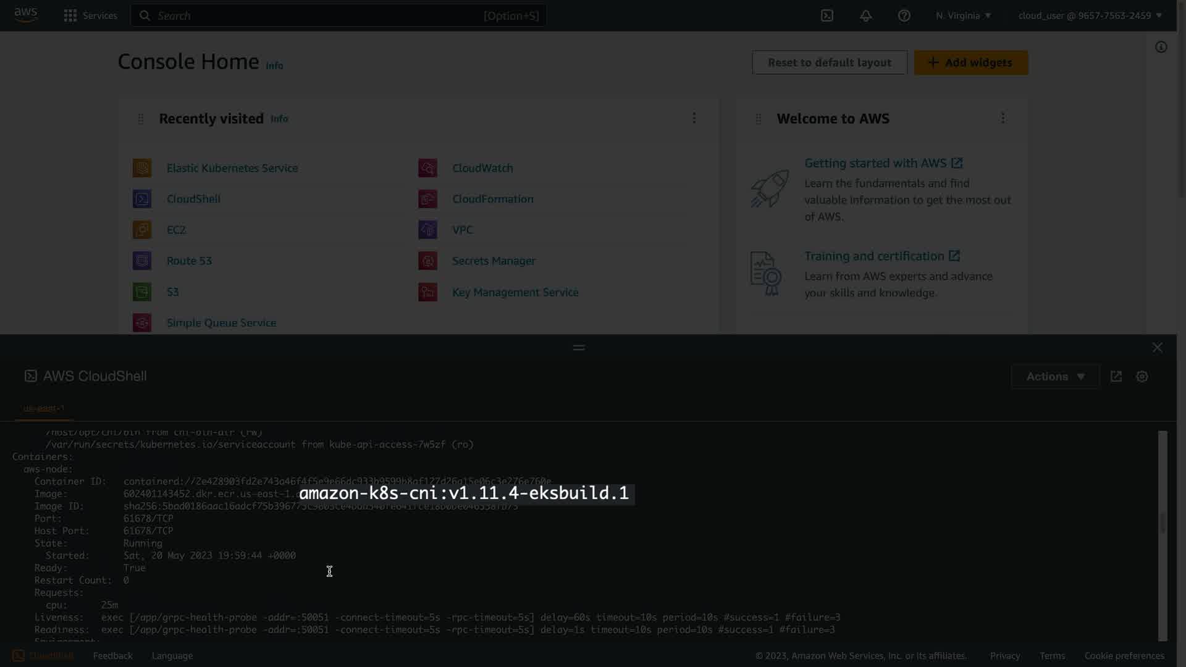Image resolution: width=1186 pixels, height=667 pixels.
Task: Expand the cloud_user account dropdown
Action: pos(1090,15)
